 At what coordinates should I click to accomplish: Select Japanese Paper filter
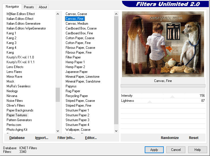76,72
